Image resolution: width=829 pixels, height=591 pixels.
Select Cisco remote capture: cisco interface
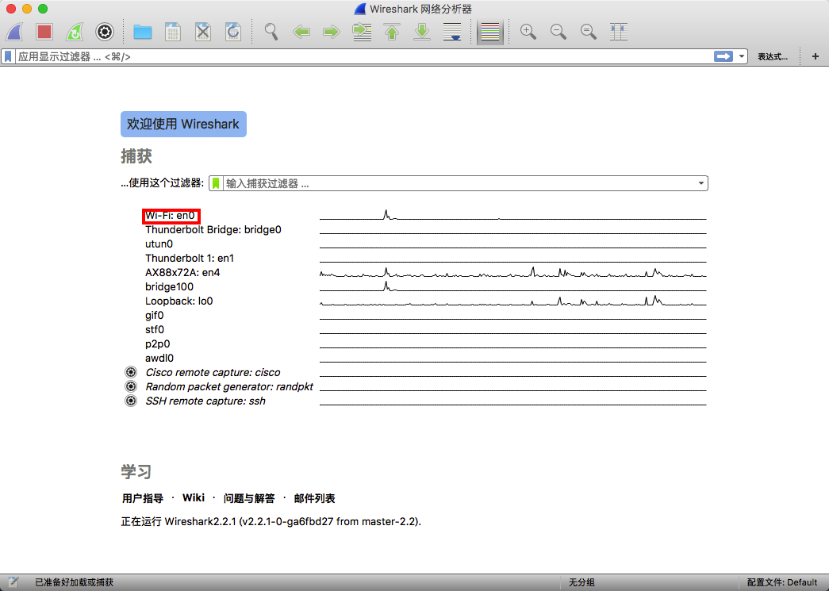[213, 373]
